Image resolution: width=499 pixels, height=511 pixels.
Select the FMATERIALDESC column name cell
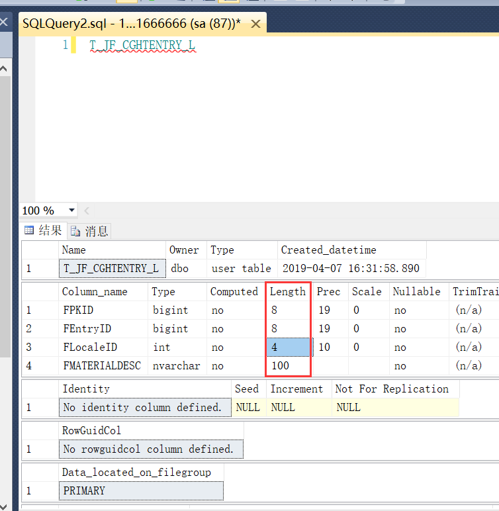[x=103, y=365]
